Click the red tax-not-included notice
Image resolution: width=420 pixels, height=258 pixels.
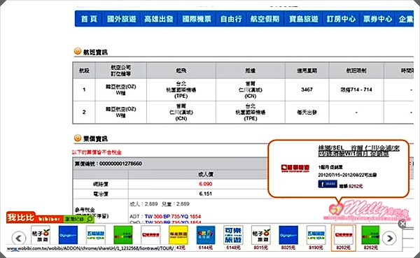point(97,152)
